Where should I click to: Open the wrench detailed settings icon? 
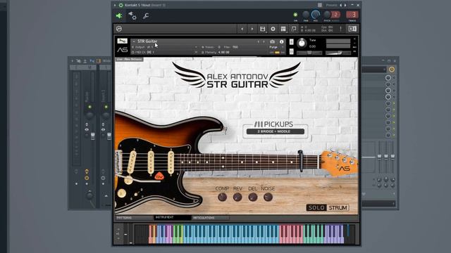[146, 16]
